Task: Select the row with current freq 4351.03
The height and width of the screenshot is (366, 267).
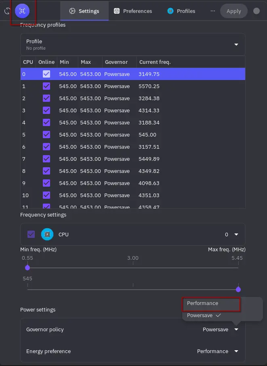Action: (x=133, y=196)
